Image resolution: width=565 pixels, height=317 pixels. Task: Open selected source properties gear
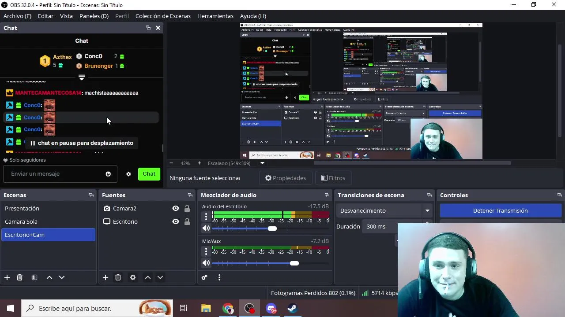tap(133, 277)
